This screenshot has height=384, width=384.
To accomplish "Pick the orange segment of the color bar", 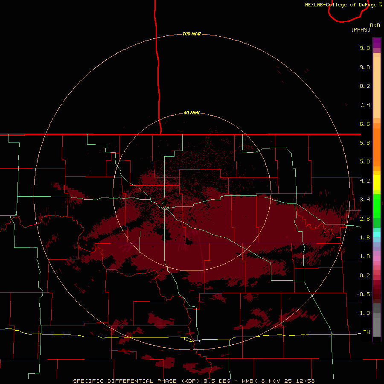I will pyautogui.click(x=377, y=147).
